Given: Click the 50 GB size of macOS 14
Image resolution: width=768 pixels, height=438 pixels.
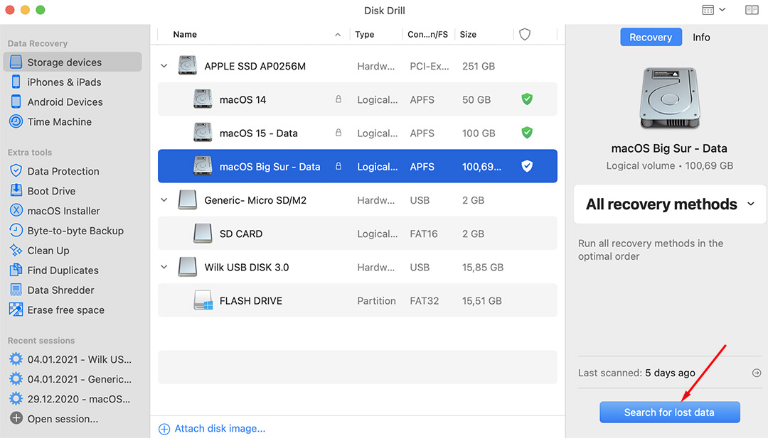Looking at the screenshot, I should click(x=476, y=99).
